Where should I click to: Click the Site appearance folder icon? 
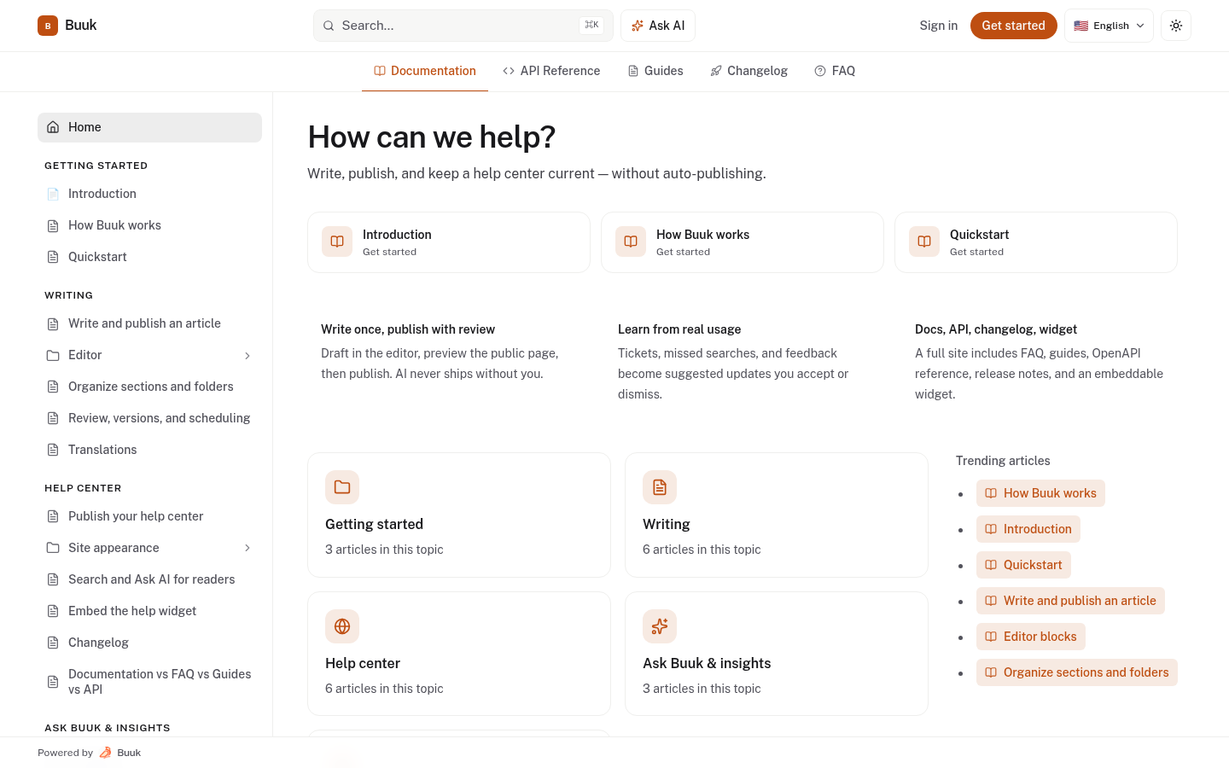point(53,548)
